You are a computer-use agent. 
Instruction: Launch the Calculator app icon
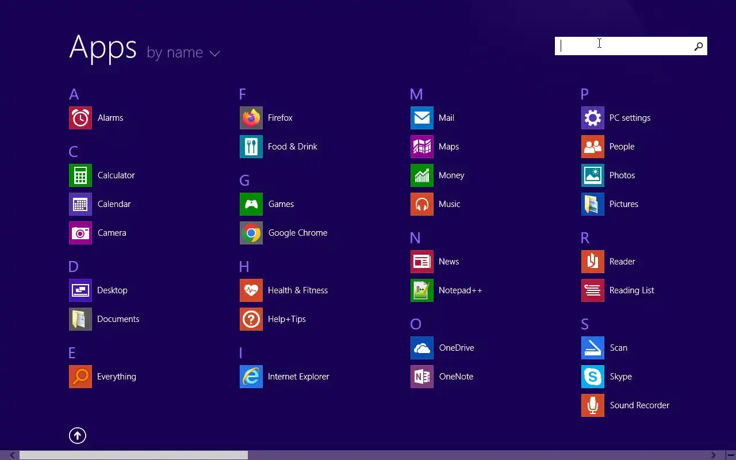click(x=80, y=175)
